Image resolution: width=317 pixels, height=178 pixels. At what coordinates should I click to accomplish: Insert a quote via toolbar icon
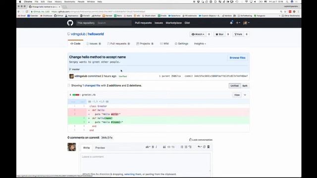pyautogui.click(x=164, y=147)
